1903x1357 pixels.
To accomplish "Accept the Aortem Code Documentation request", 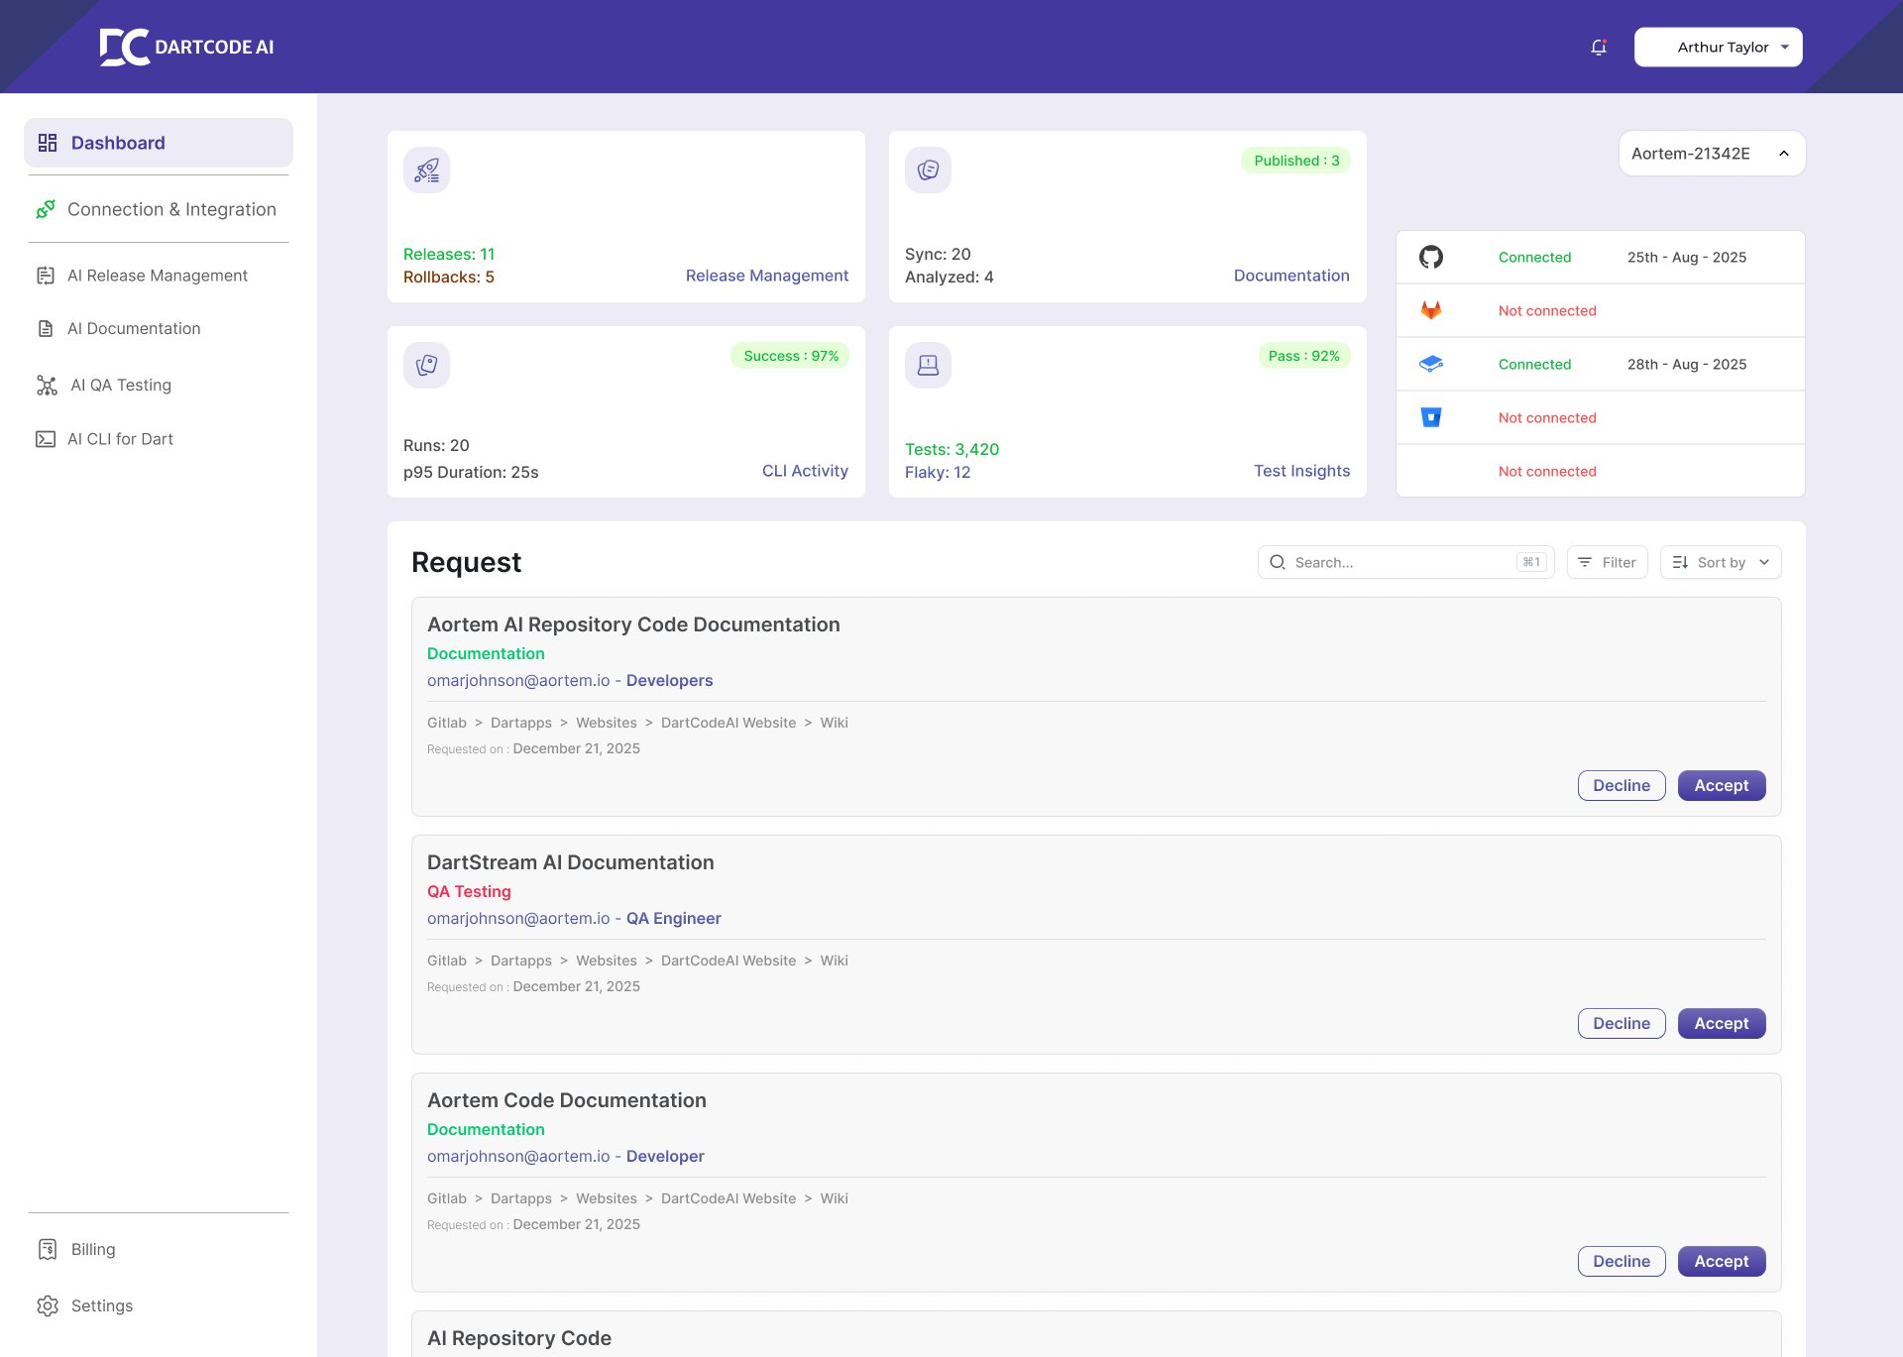I will click(x=1722, y=1261).
